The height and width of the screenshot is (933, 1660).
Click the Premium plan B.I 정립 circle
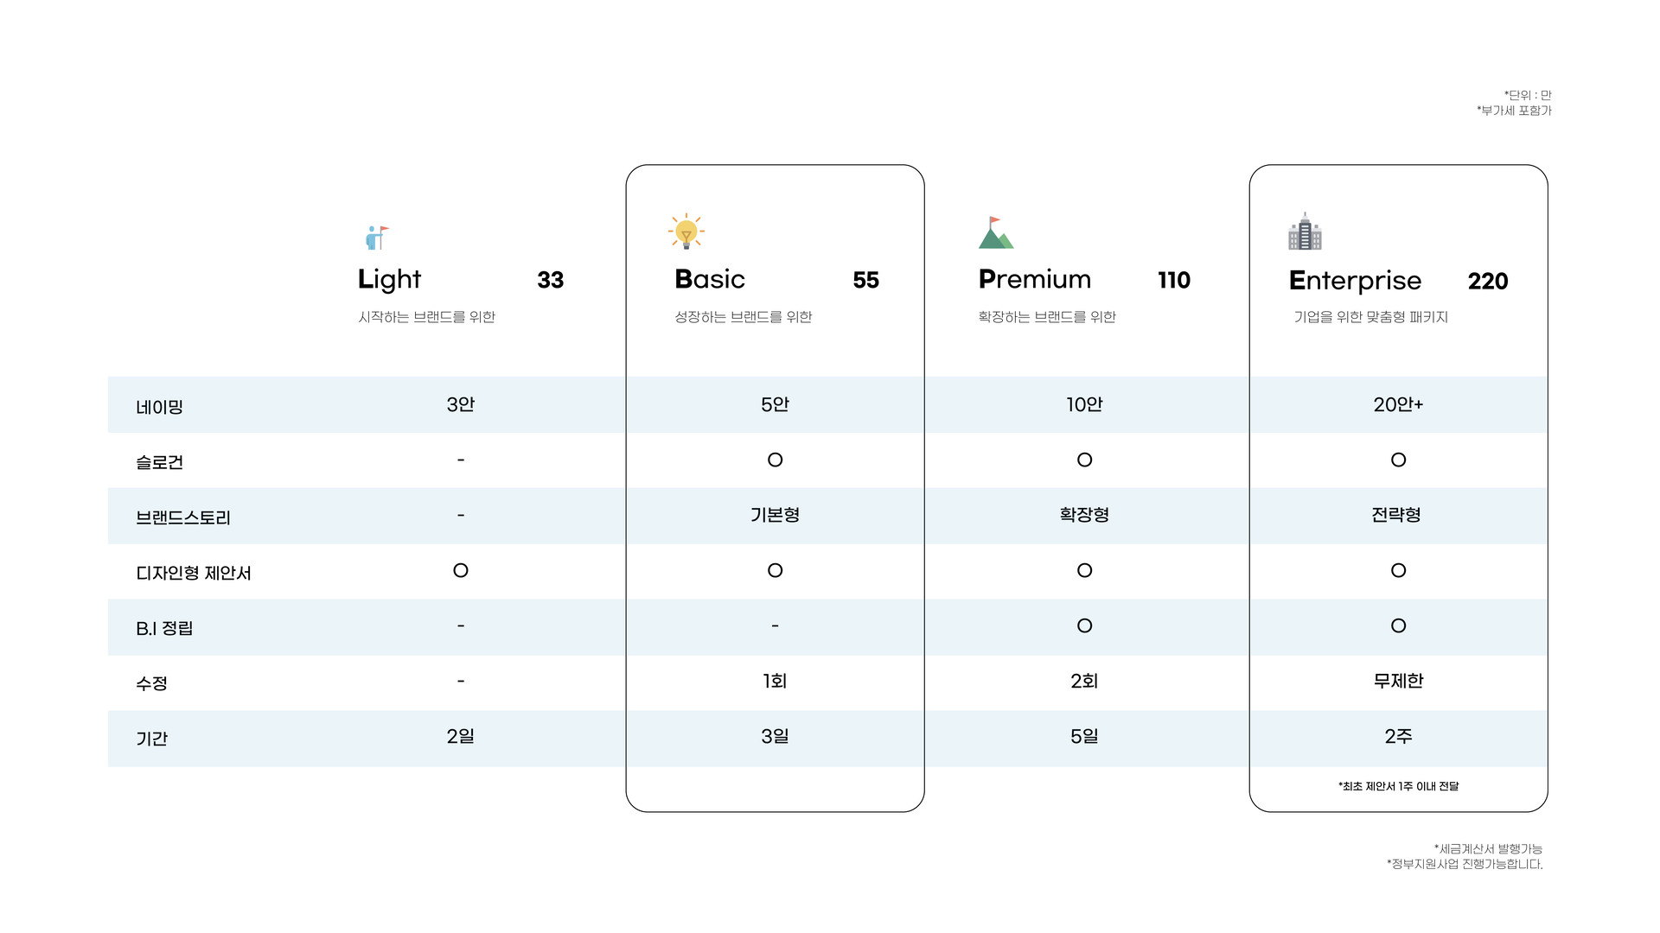click(x=1085, y=626)
